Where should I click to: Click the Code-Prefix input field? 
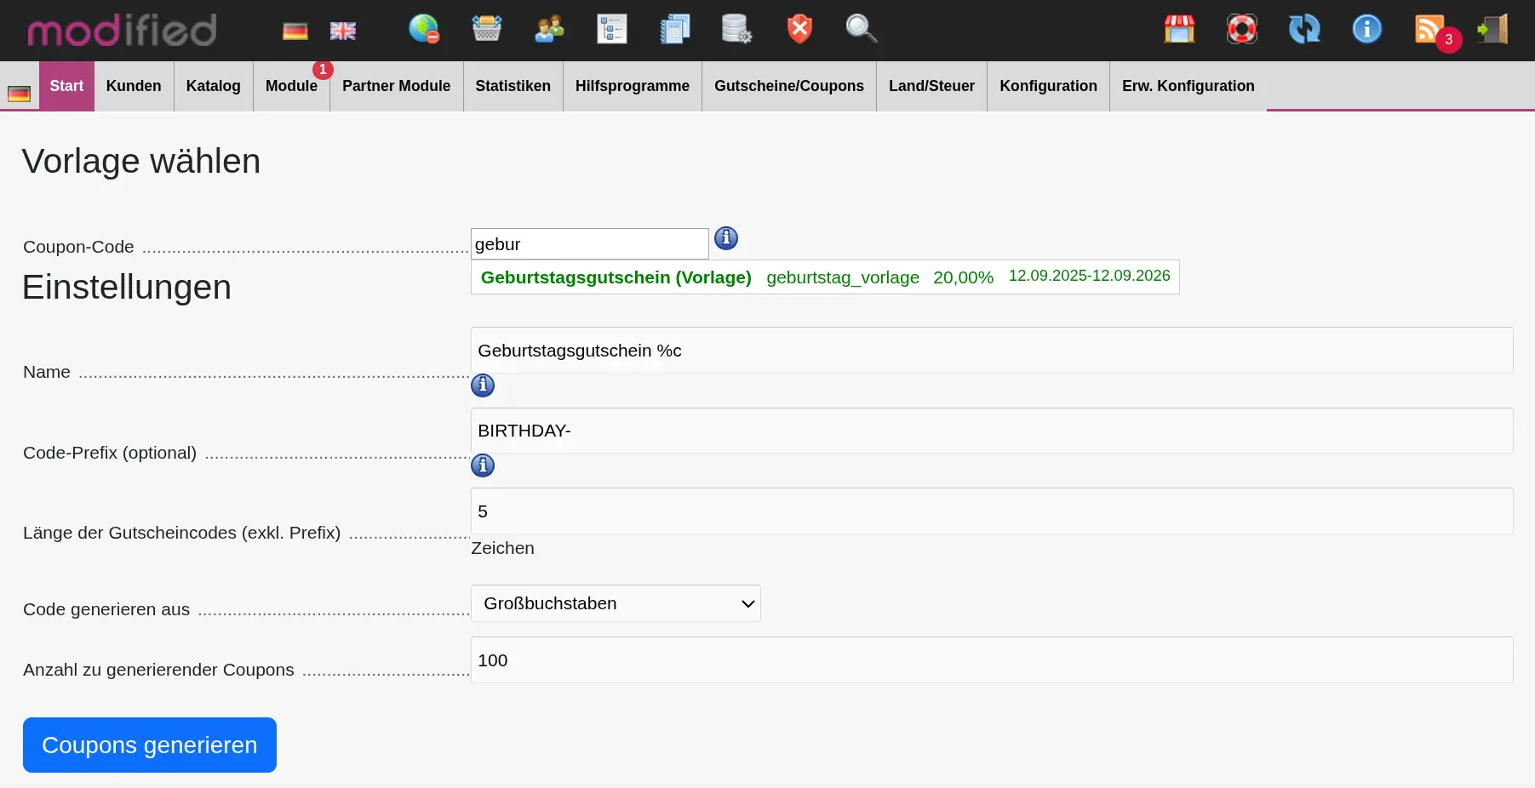[991, 431]
